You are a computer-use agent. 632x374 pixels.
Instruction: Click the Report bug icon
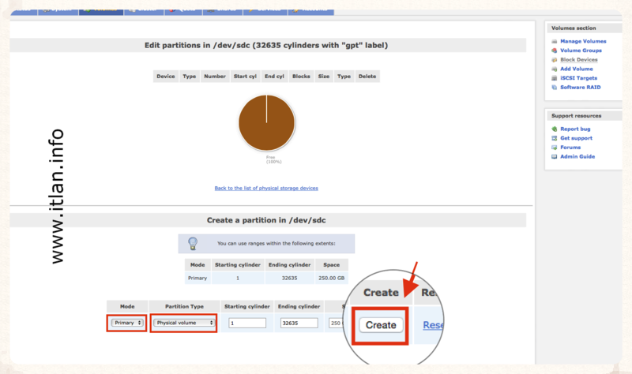coord(555,129)
